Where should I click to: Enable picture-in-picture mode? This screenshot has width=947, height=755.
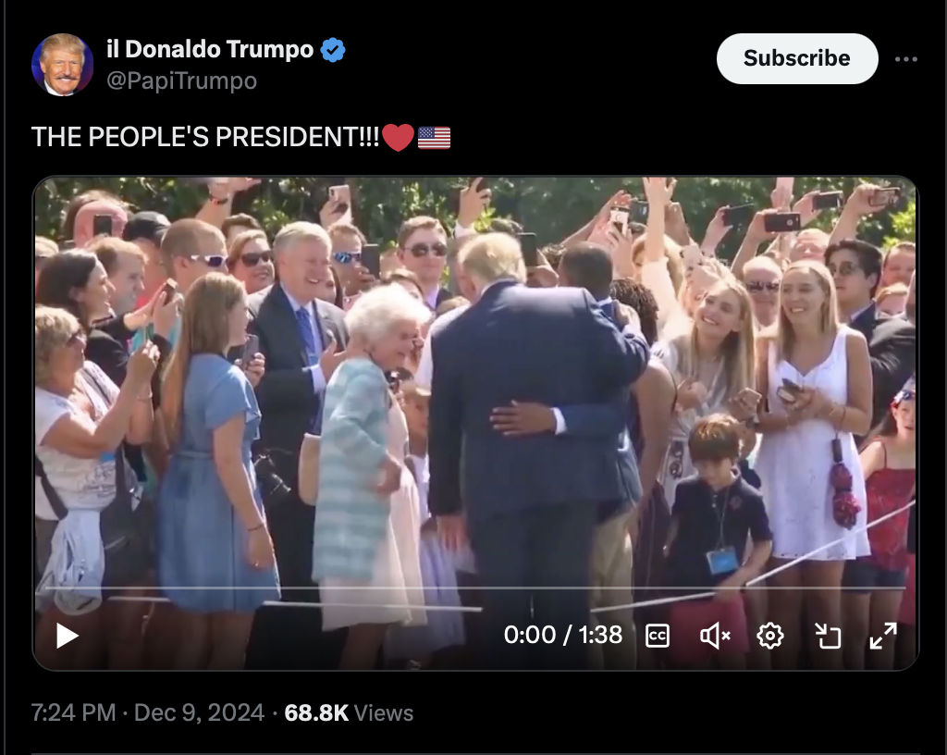828,636
